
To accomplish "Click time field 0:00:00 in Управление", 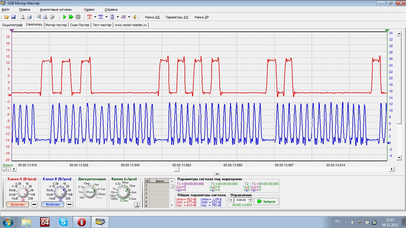I will tap(241, 200).
